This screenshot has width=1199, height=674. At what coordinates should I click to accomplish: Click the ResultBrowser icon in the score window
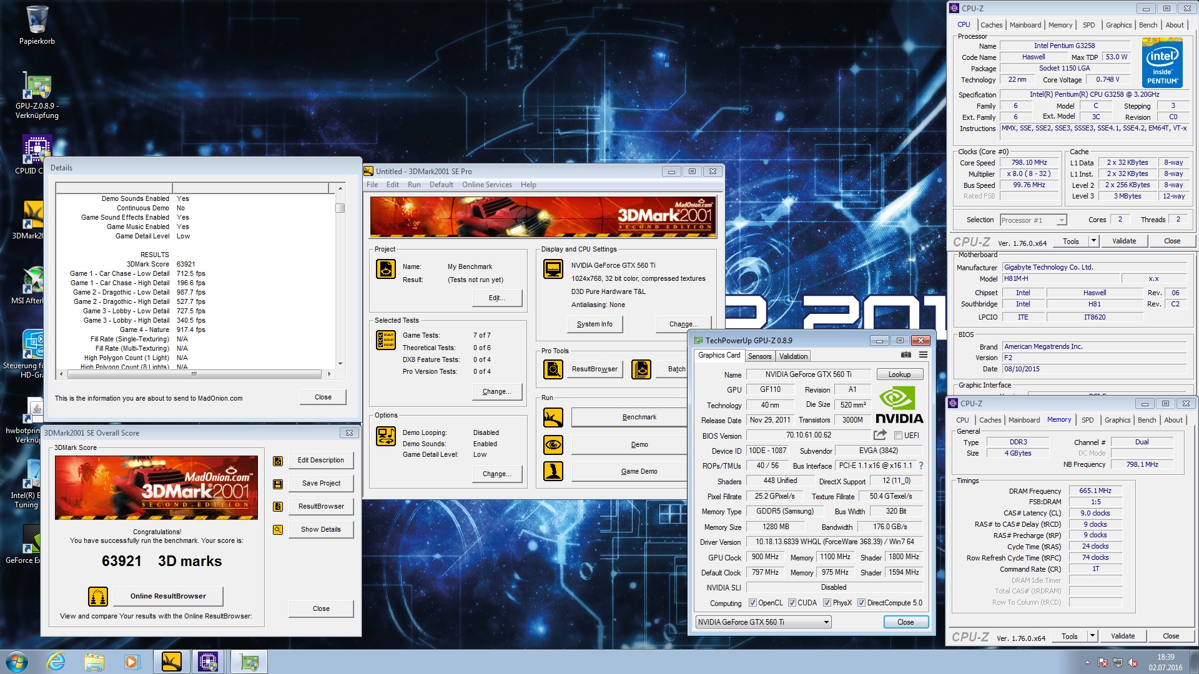278,507
